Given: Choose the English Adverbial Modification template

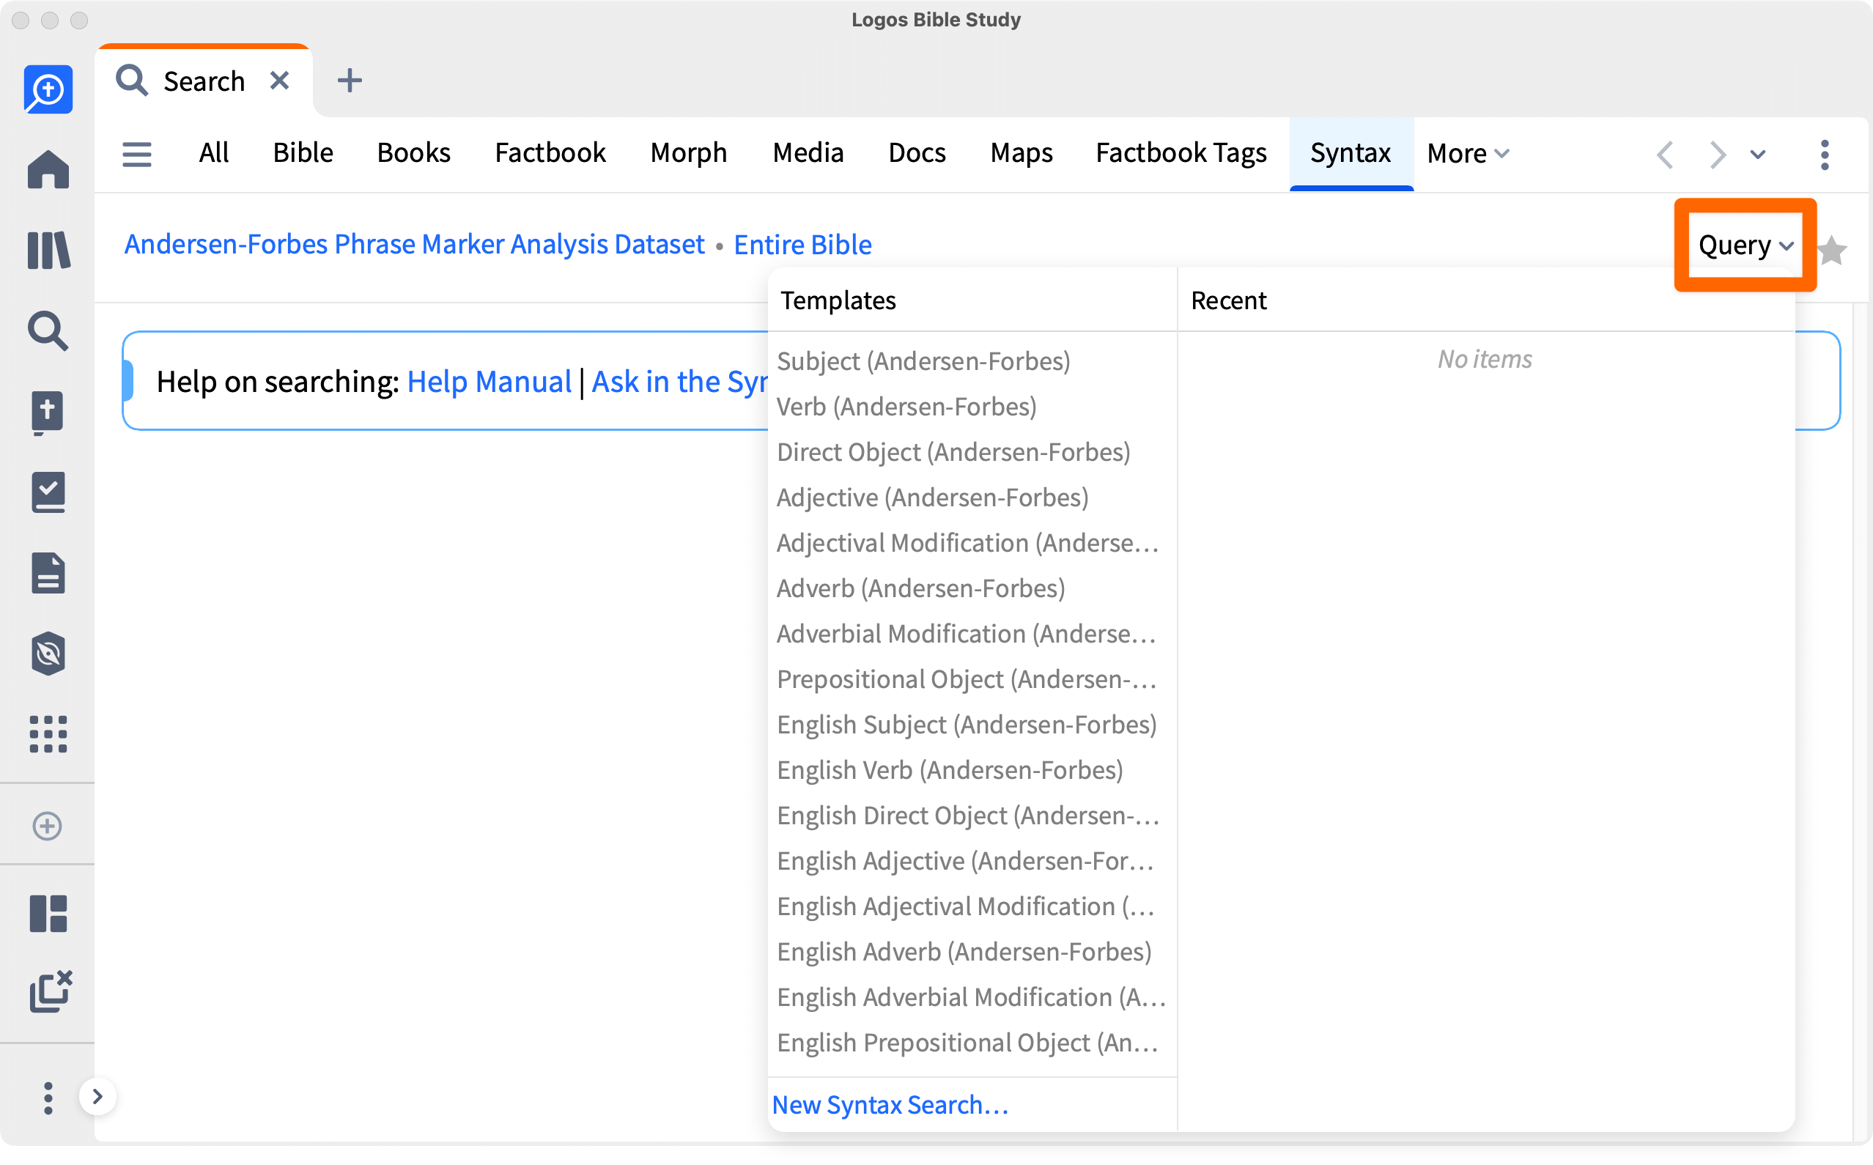Looking at the screenshot, I should coord(972,997).
